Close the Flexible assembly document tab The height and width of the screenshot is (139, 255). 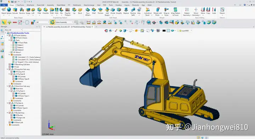click(92, 27)
